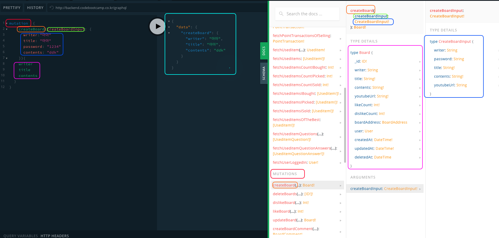Click the magnifier icon in docs search

click(x=281, y=14)
